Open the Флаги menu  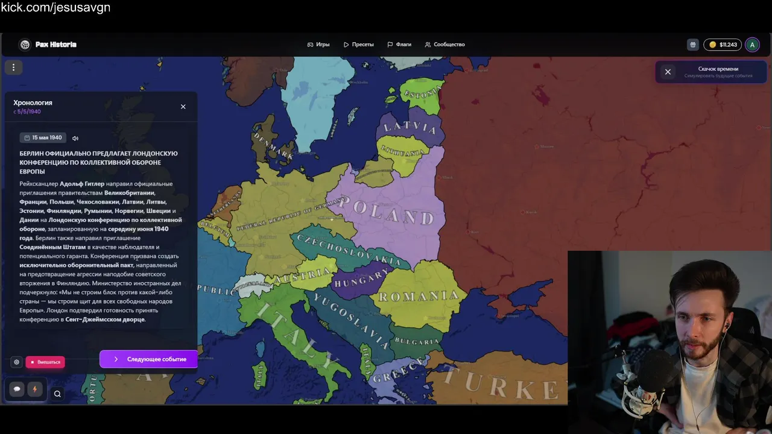pyautogui.click(x=399, y=45)
